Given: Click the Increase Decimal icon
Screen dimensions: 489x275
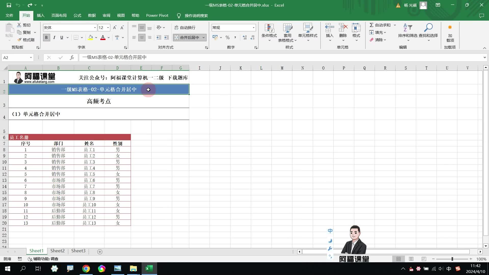Looking at the screenshot, I should click(x=245, y=37).
